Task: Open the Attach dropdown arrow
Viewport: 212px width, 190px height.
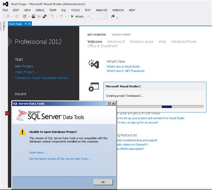Action: [x=88, y=17]
